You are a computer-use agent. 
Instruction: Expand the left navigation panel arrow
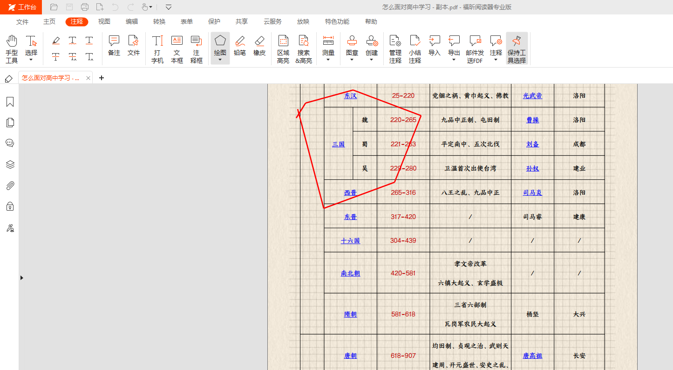(21, 278)
